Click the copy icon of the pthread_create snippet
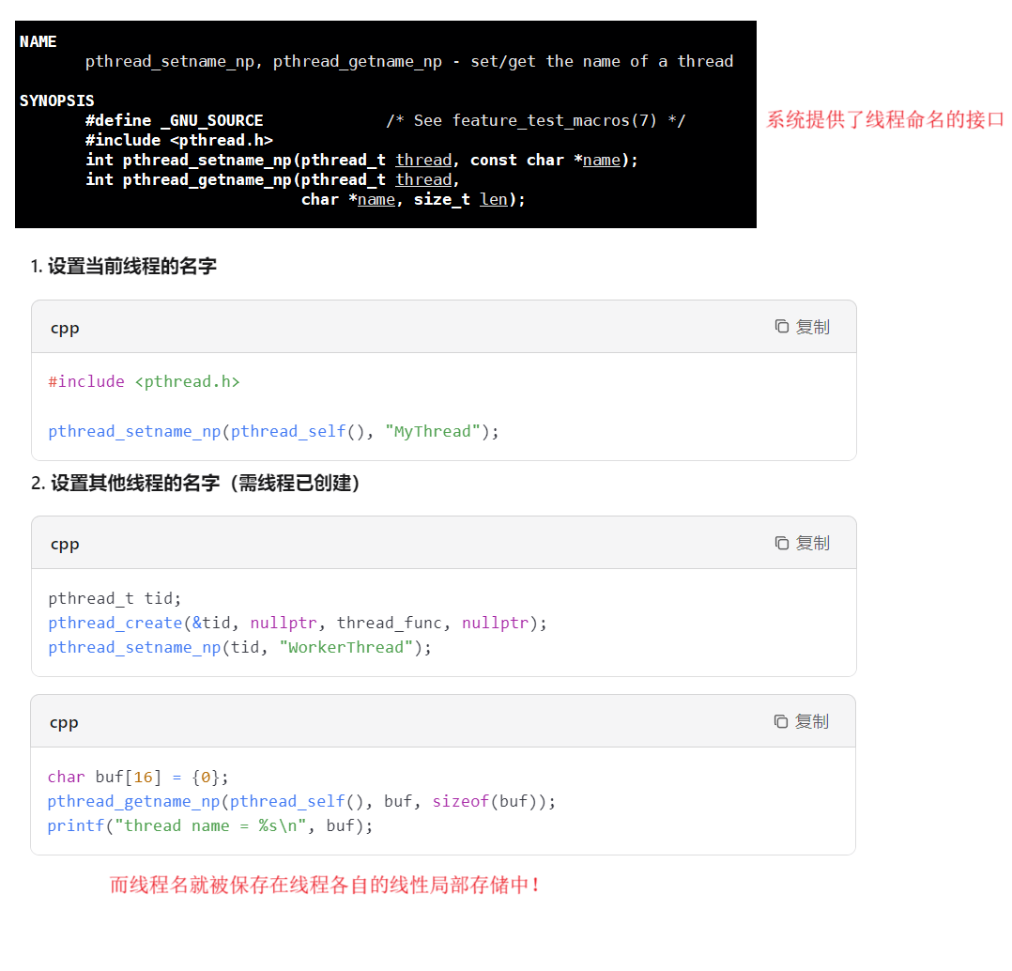Image resolution: width=1012 pixels, height=971 pixels. [x=782, y=543]
